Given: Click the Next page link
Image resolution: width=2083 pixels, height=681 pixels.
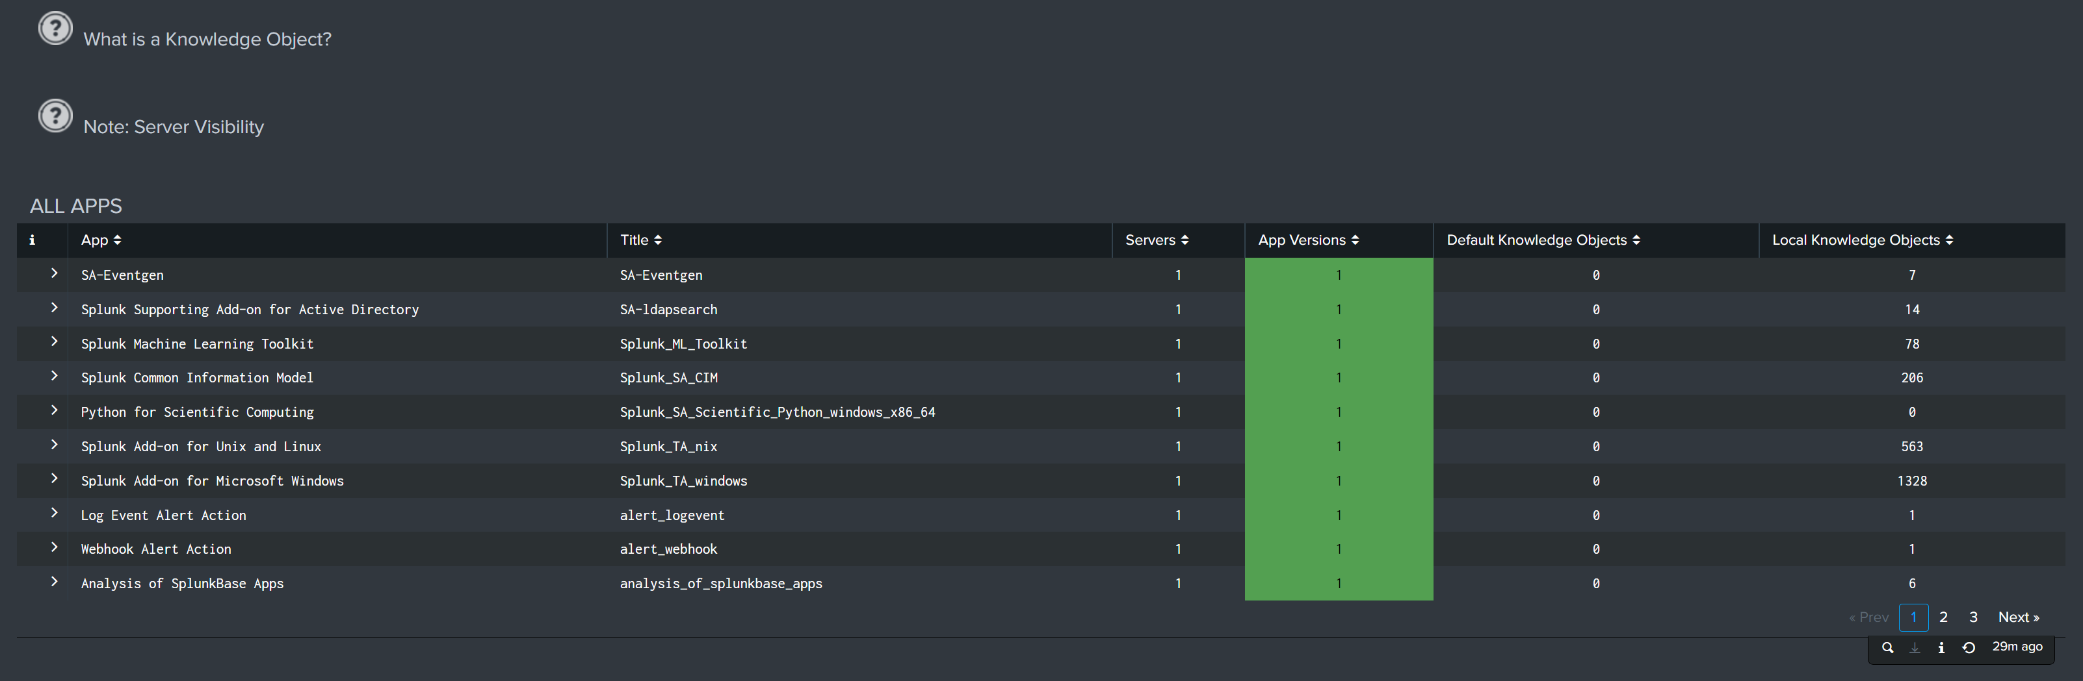Looking at the screenshot, I should tap(2018, 617).
